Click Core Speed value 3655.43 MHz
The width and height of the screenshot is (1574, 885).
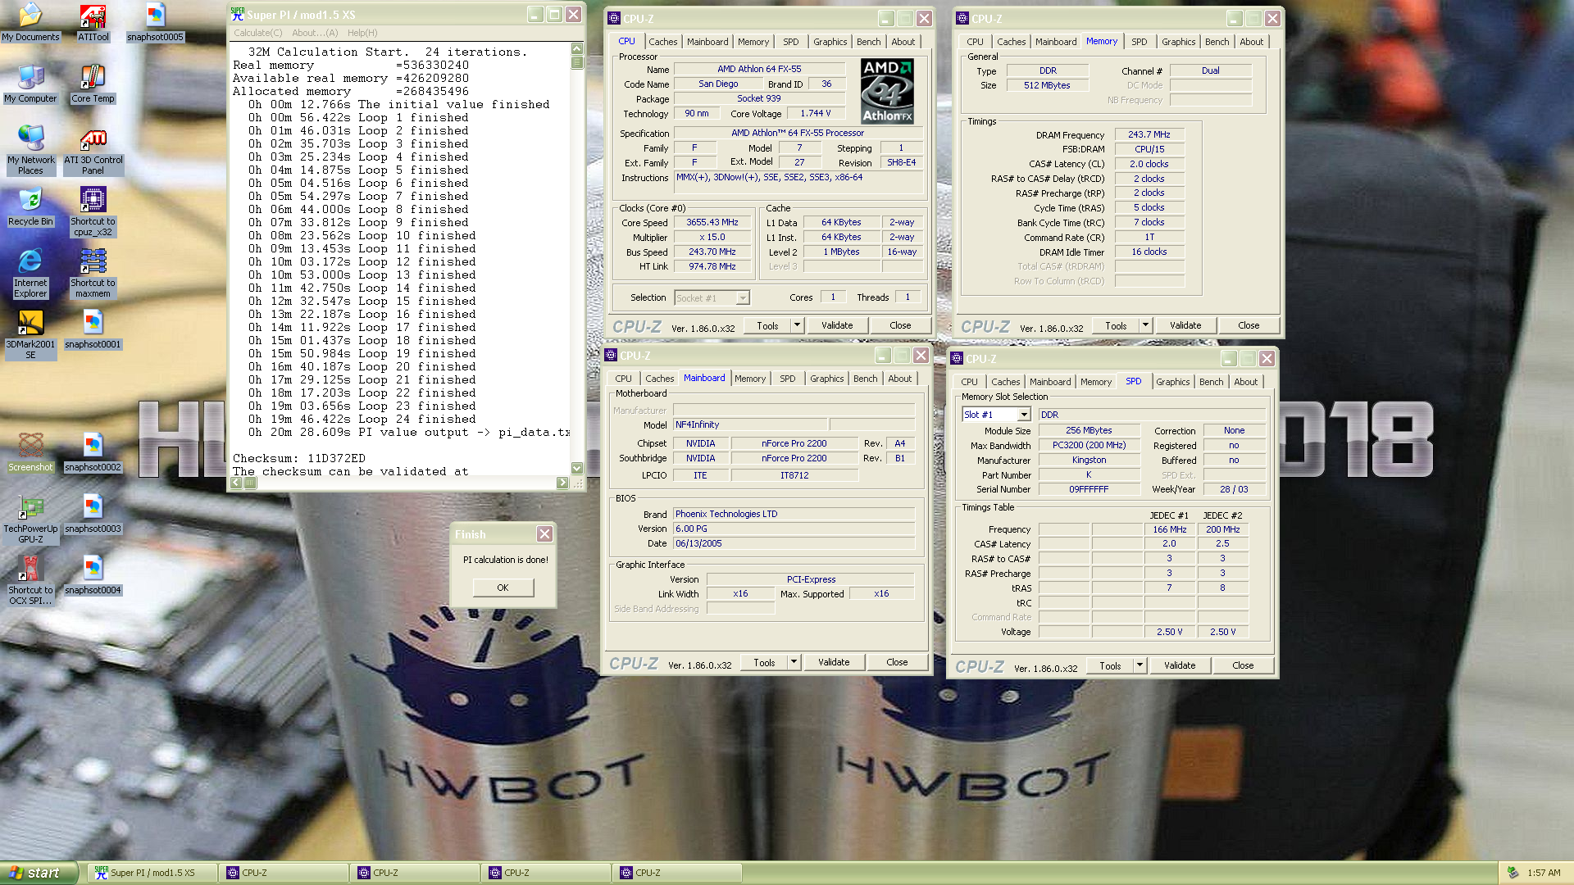click(x=712, y=223)
